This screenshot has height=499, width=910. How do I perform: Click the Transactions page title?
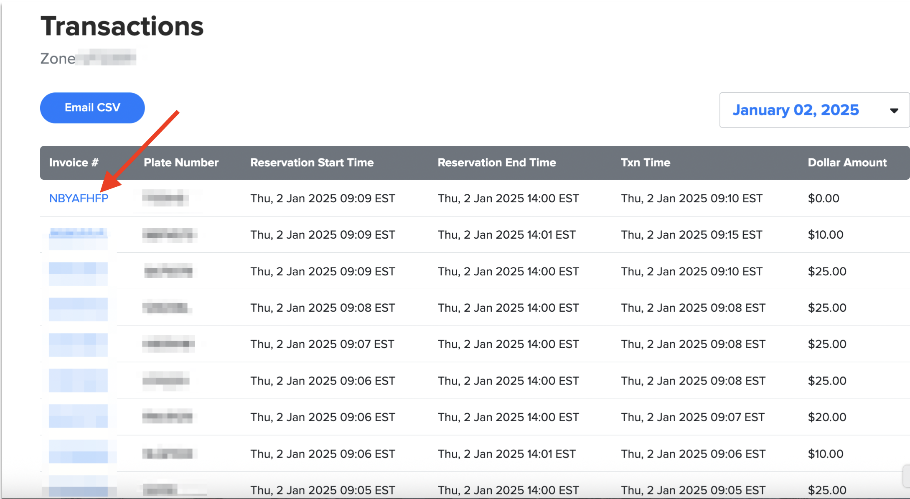[x=122, y=26]
